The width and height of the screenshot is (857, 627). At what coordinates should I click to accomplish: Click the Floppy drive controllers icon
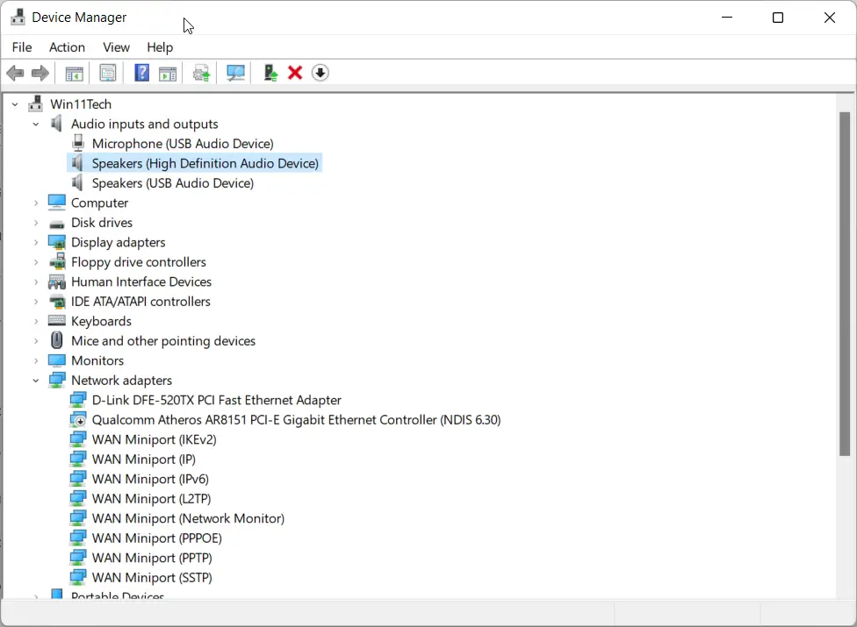tap(57, 261)
